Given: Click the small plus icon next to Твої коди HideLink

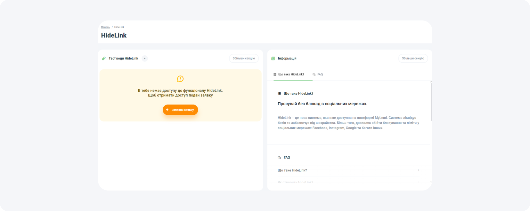Looking at the screenshot, I should coord(145,59).
